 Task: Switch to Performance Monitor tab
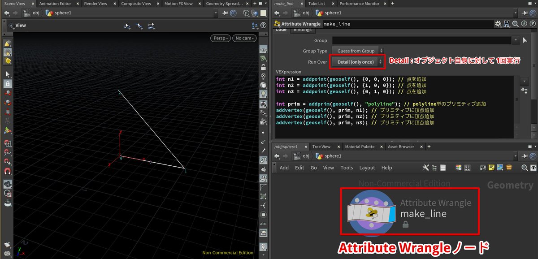(x=359, y=4)
